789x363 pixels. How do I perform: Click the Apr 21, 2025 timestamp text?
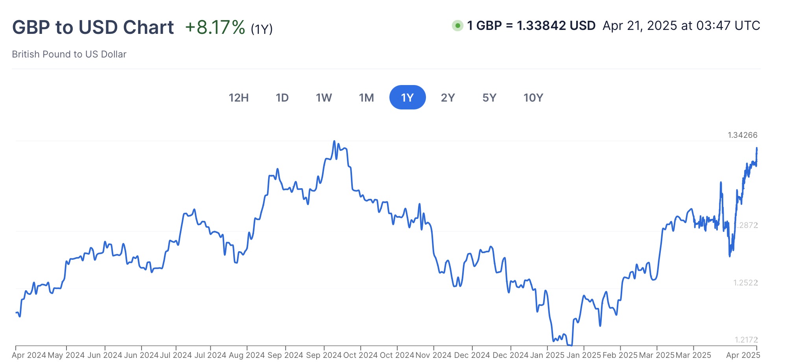click(x=681, y=26)
